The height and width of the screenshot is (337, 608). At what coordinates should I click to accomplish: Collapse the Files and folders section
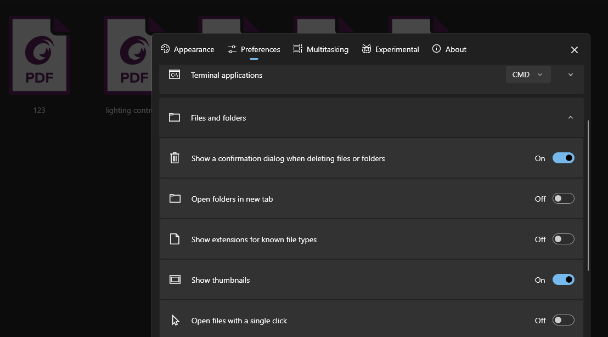570,117
